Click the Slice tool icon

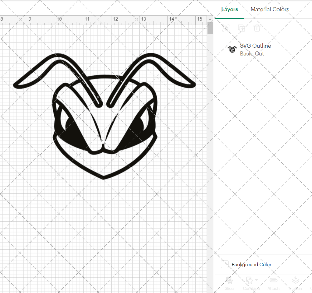click(229, 280)
